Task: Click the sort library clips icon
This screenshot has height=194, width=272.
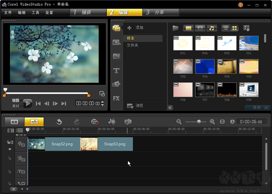Action: tap(247, 28)
